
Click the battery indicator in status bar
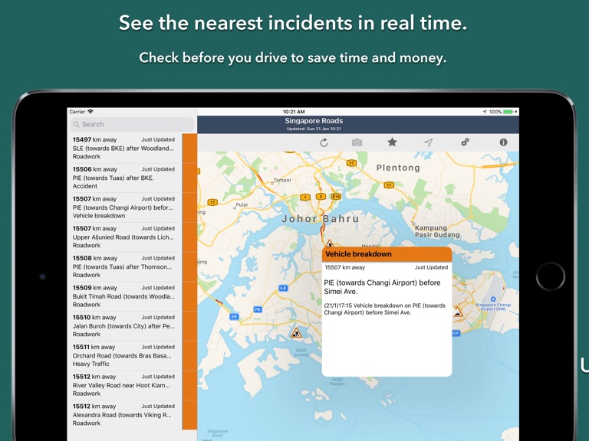pos(508,112)
